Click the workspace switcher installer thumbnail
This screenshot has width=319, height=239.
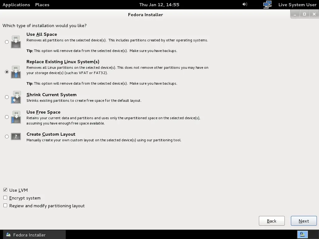point(302,235)
